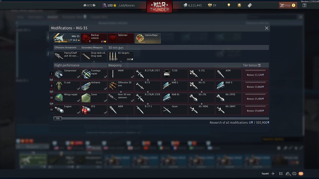
Task: Select the EFS fire extinguisher modification
Action: point(94,110)
